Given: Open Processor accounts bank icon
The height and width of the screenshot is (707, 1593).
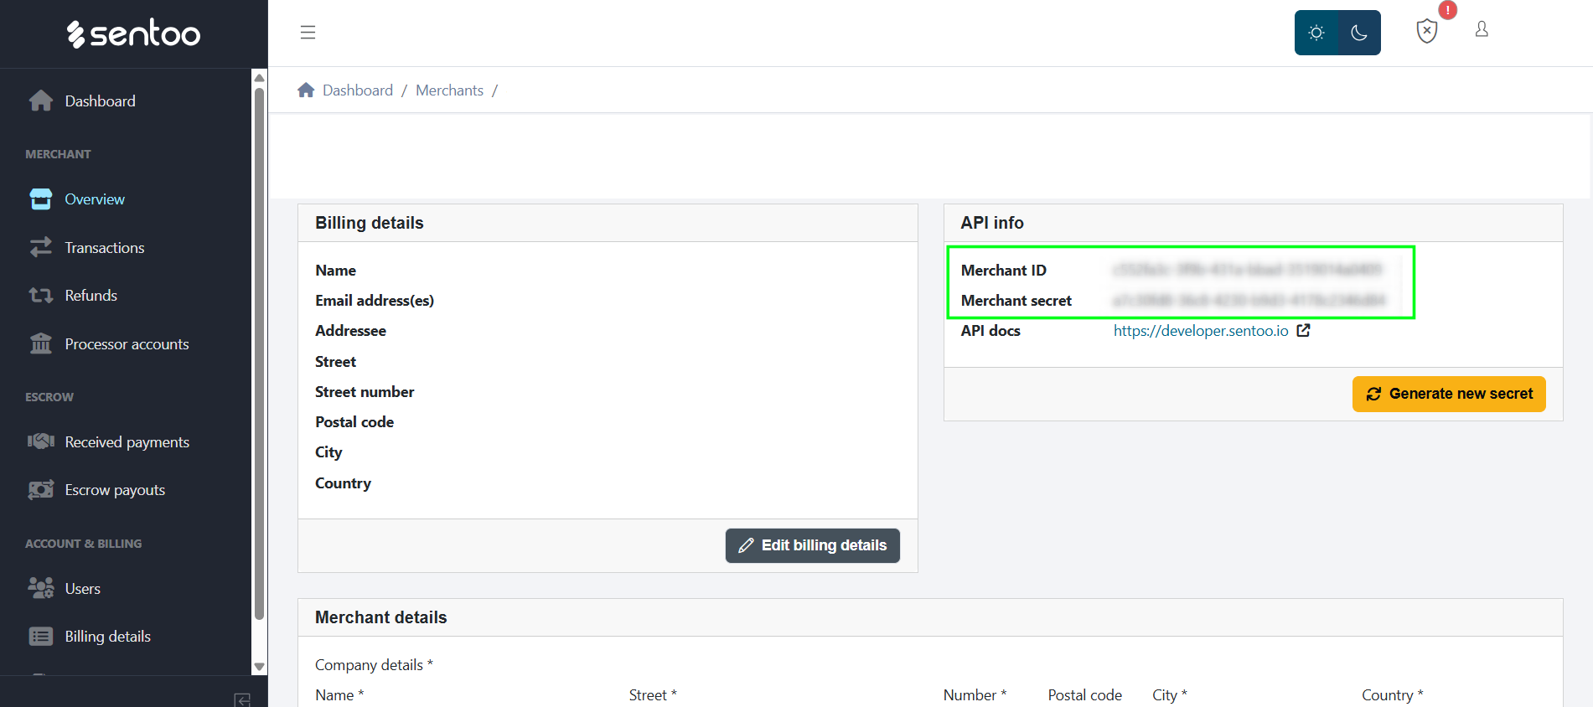Looking at the screenshot, I should click(x=41, y=344).
